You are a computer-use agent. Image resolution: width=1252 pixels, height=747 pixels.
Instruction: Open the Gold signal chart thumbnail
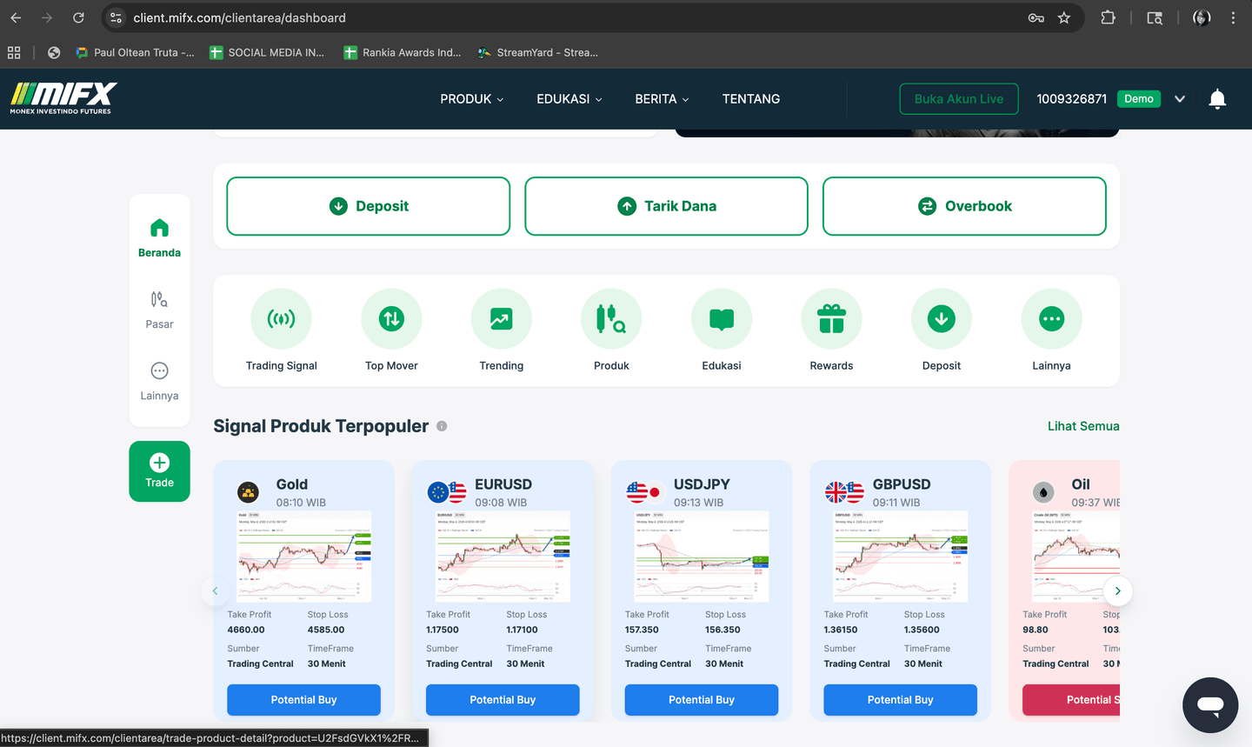coord(304,557)
